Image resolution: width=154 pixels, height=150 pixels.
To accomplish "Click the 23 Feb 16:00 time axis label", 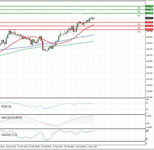I will 58,147.
